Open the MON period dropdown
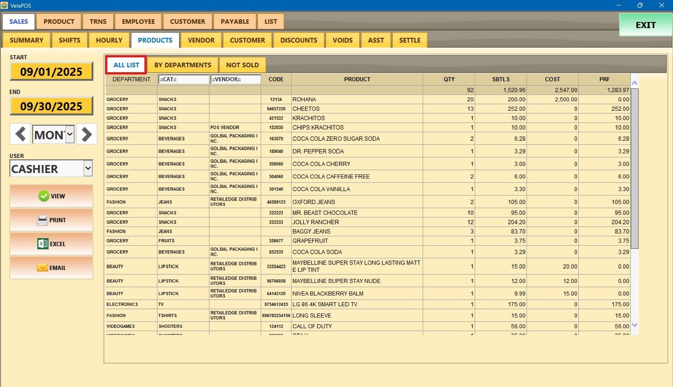The height and width of the screenshot is (387, 673). tap(70, 135)
